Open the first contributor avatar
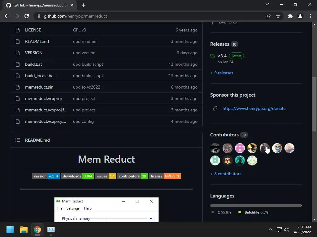 [x=215, y=148]
